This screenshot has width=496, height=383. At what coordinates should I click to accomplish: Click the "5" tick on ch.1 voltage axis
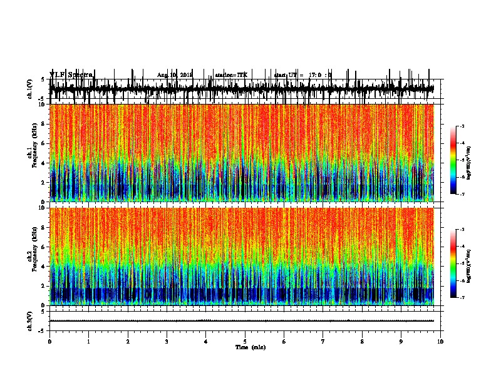click(43, 79)
